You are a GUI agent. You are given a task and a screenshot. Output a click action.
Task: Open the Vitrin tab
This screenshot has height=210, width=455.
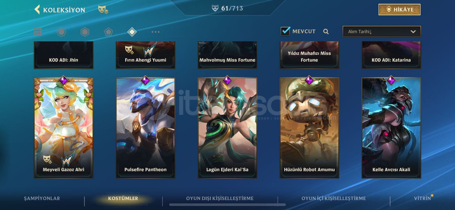tap(422, 198)
